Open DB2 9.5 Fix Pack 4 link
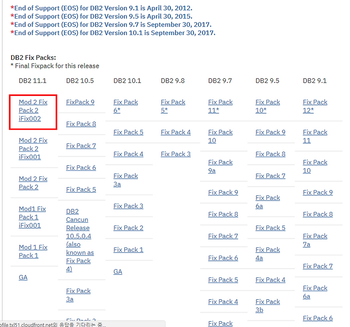Screen dimensions: 350x327 pyautogui.click(x=270, y=280)
